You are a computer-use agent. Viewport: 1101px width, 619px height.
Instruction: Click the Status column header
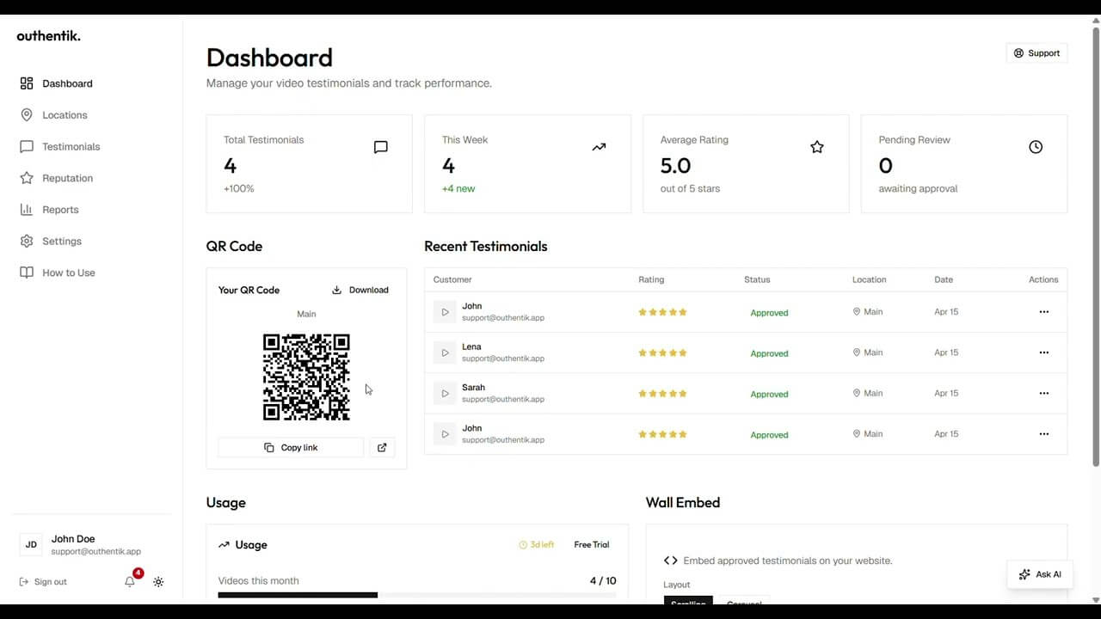coord(757,279)
